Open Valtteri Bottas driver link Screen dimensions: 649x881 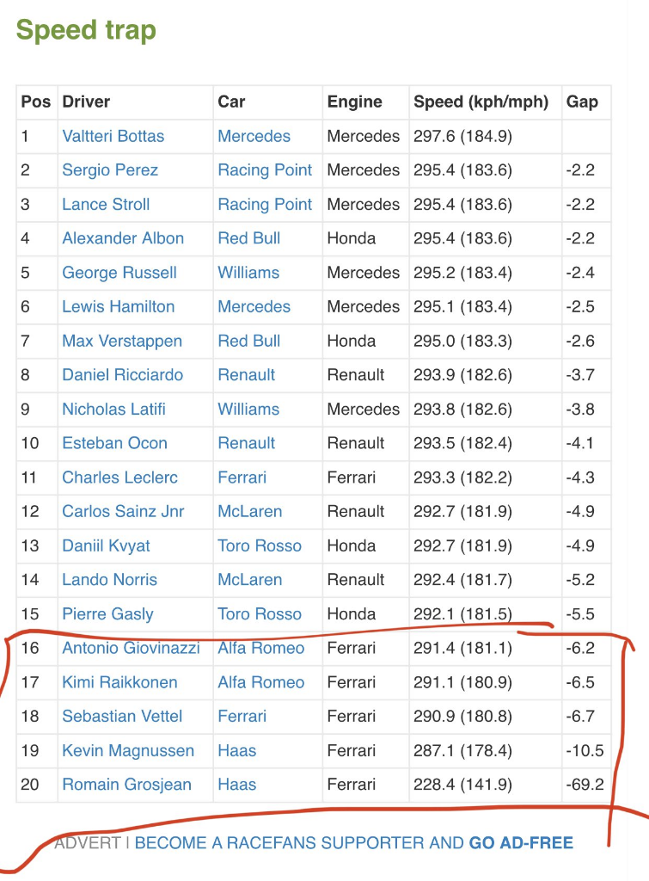113,136
